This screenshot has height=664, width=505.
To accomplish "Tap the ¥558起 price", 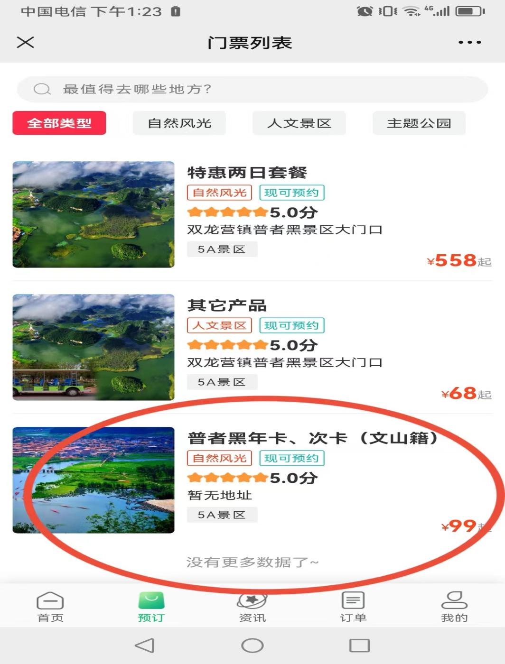I will pos(459,260).
